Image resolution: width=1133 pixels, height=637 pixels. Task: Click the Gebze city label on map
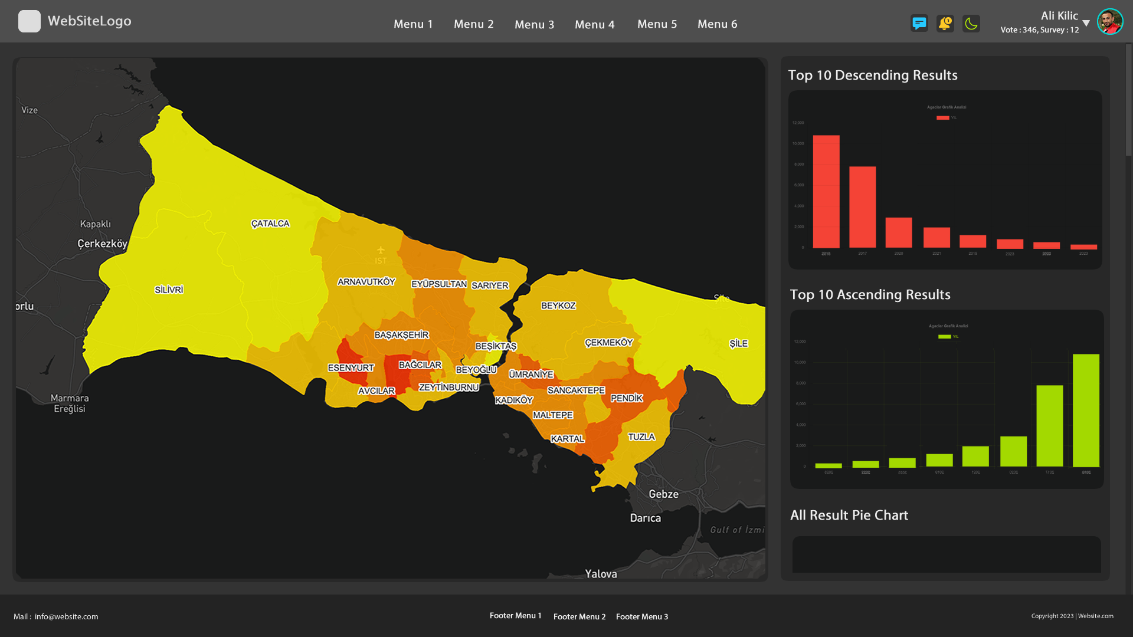[x=664, y=494]
